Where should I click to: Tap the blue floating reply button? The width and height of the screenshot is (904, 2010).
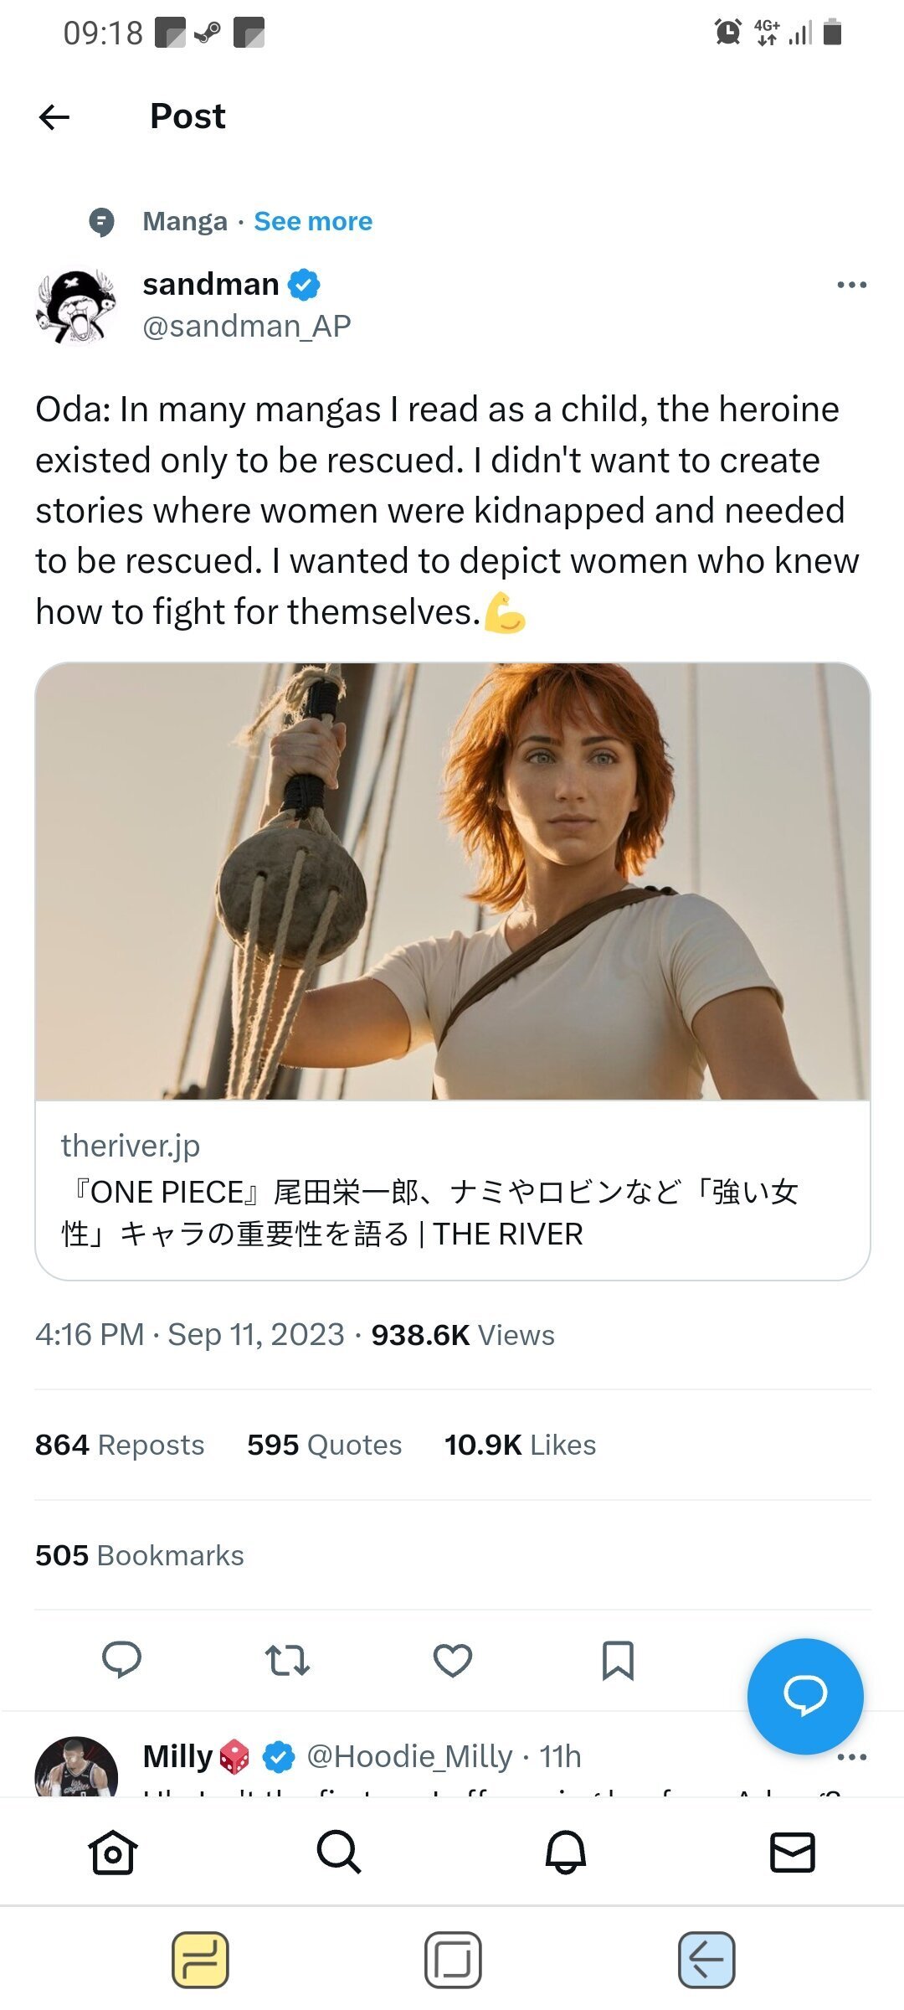[x=804, y=1696]
